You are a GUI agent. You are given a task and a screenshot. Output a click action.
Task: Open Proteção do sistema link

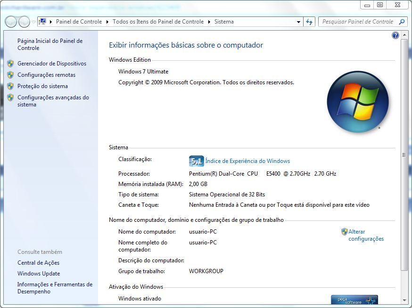click(x=42, y=86)
